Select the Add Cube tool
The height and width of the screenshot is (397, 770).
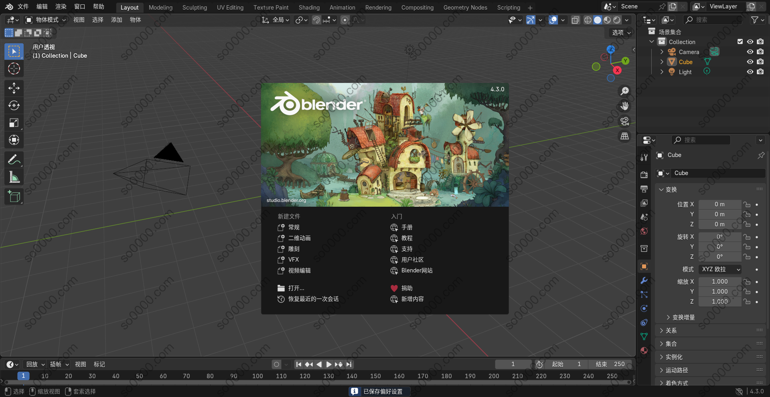(14, 196)
